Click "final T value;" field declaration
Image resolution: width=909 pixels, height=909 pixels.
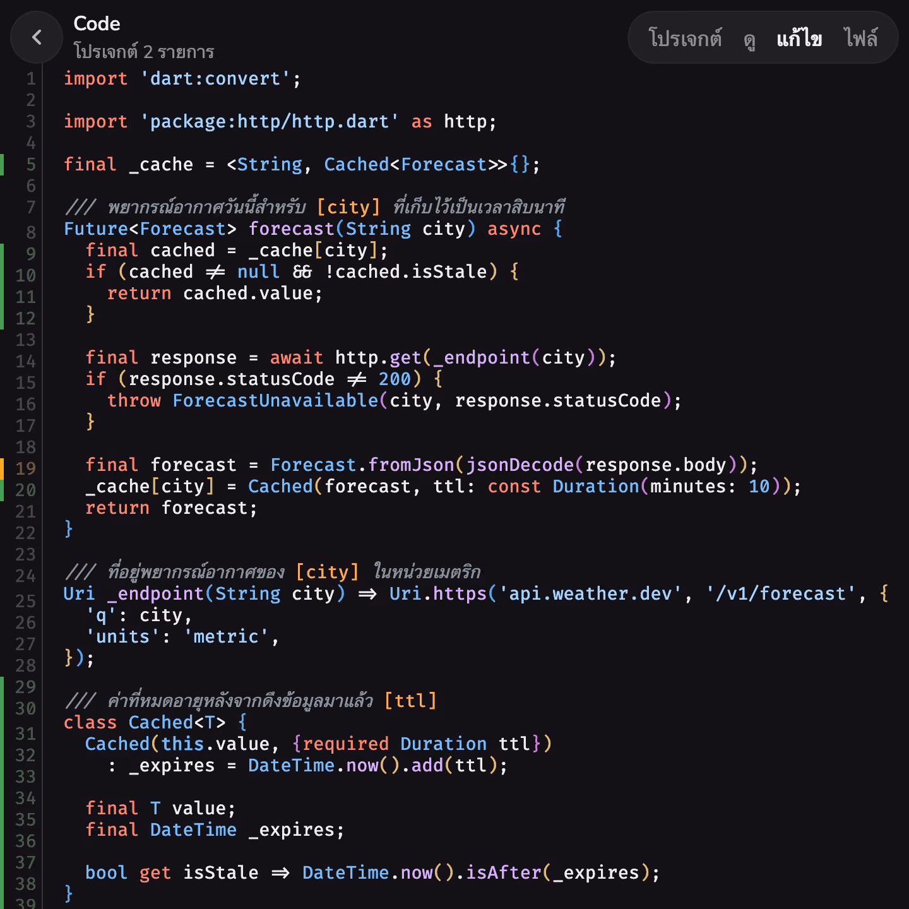coord(160,809)
